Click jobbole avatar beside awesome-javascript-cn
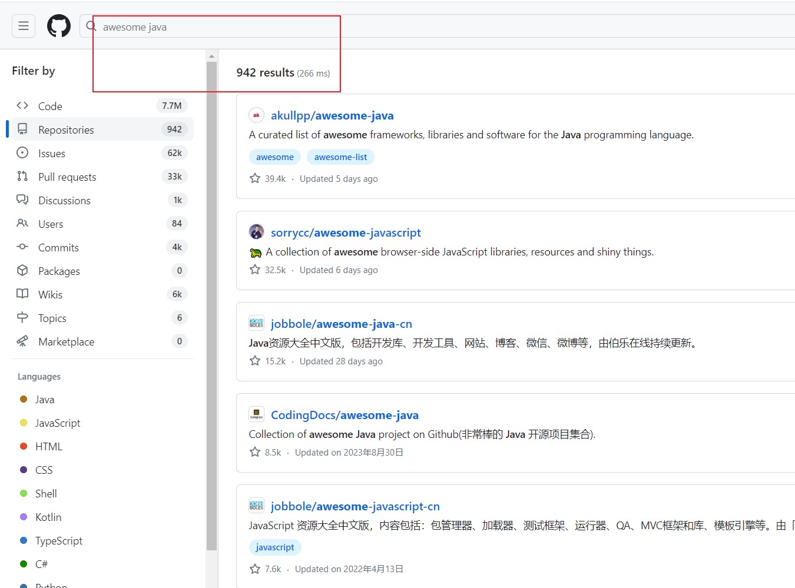This screenshot has height=588, width=795. 256,506
